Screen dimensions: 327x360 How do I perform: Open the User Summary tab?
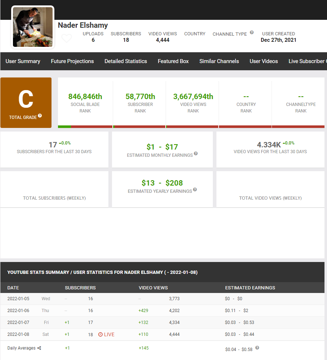click(23, 61)
